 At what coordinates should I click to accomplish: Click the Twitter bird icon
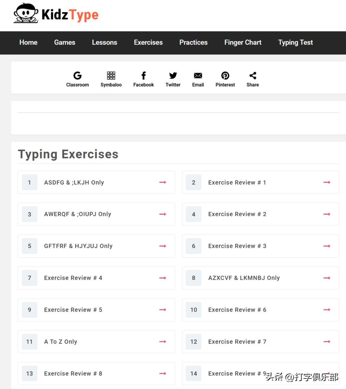(x=173, y=76)
